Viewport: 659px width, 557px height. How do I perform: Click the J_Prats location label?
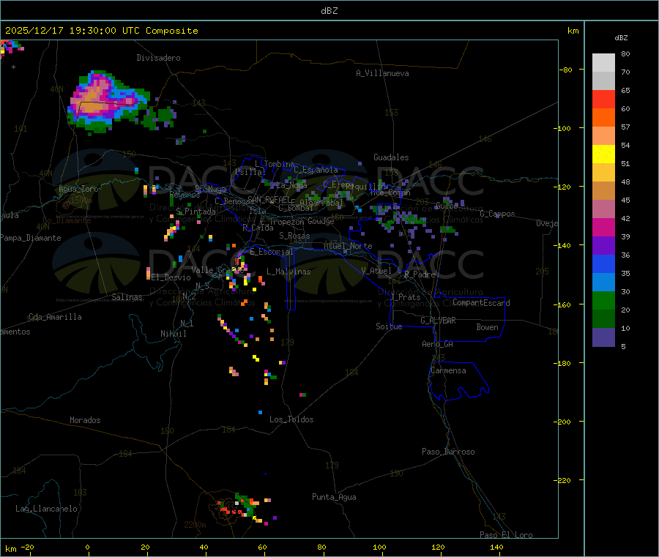(x=405, y=297)
